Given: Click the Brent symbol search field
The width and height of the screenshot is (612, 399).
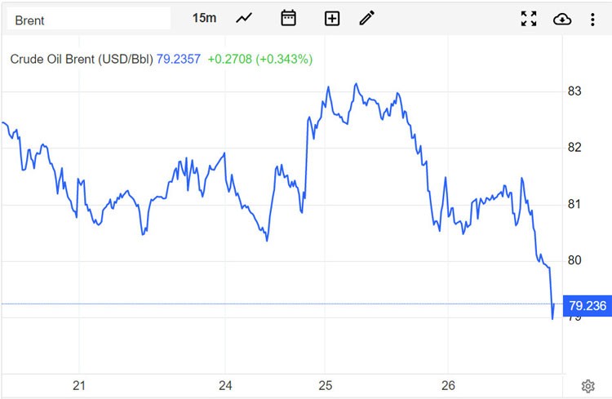Looking at the screenshot, I should (88, 19).
